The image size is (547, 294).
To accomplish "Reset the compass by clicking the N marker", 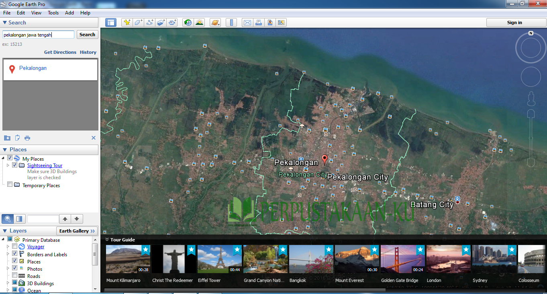I will (531, 33).
